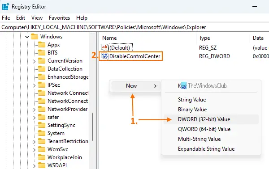The height and width of the screenshot is (169, 269).
Task: Expand the CurrentVersion key
Action: [x=34, y=61]
